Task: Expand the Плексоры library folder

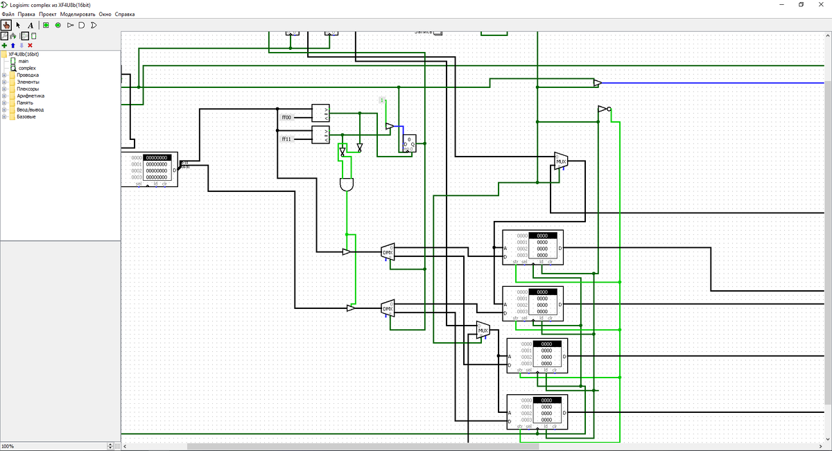Action: pyautogui.click(x=4, y=89)
